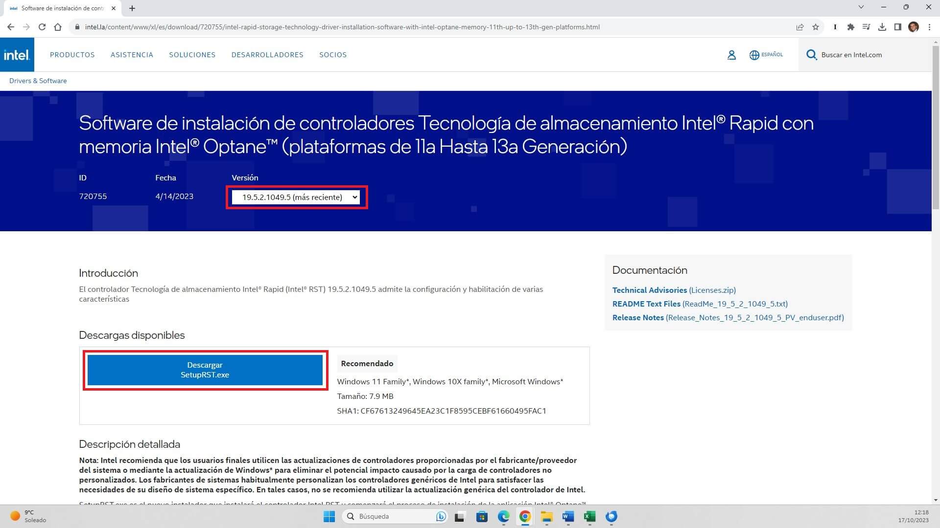
Task: Open Microsoft Edge from the taskbar
Action: tap(504, 517)
